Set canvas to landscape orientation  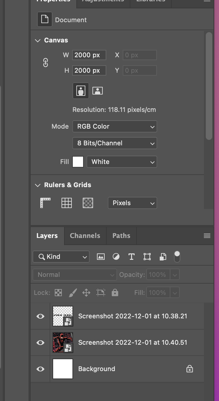[98, 91]
